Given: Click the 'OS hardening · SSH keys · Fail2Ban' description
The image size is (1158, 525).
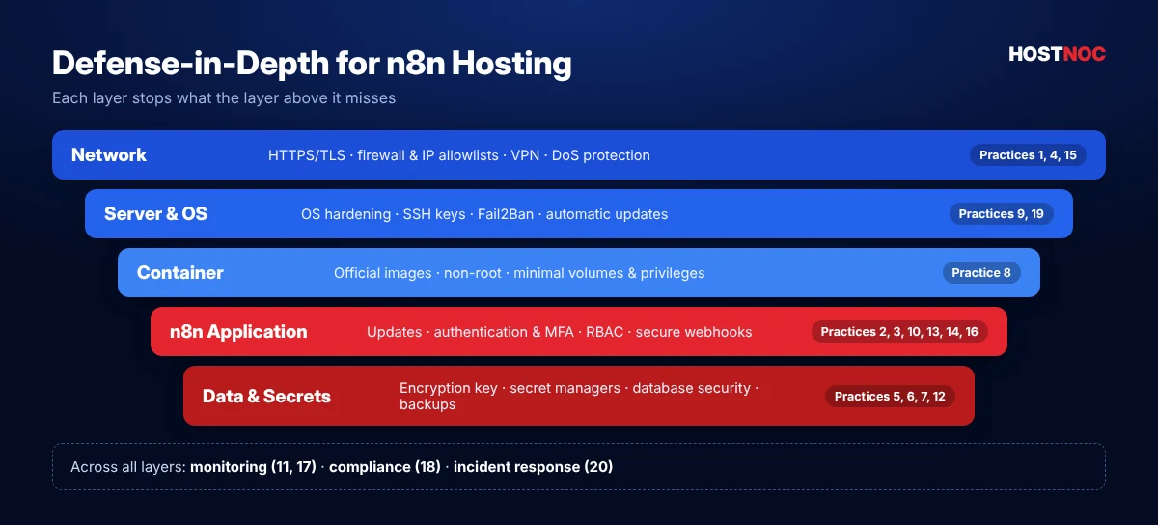Looking at the screenshot, I should (x=484, y=214).
